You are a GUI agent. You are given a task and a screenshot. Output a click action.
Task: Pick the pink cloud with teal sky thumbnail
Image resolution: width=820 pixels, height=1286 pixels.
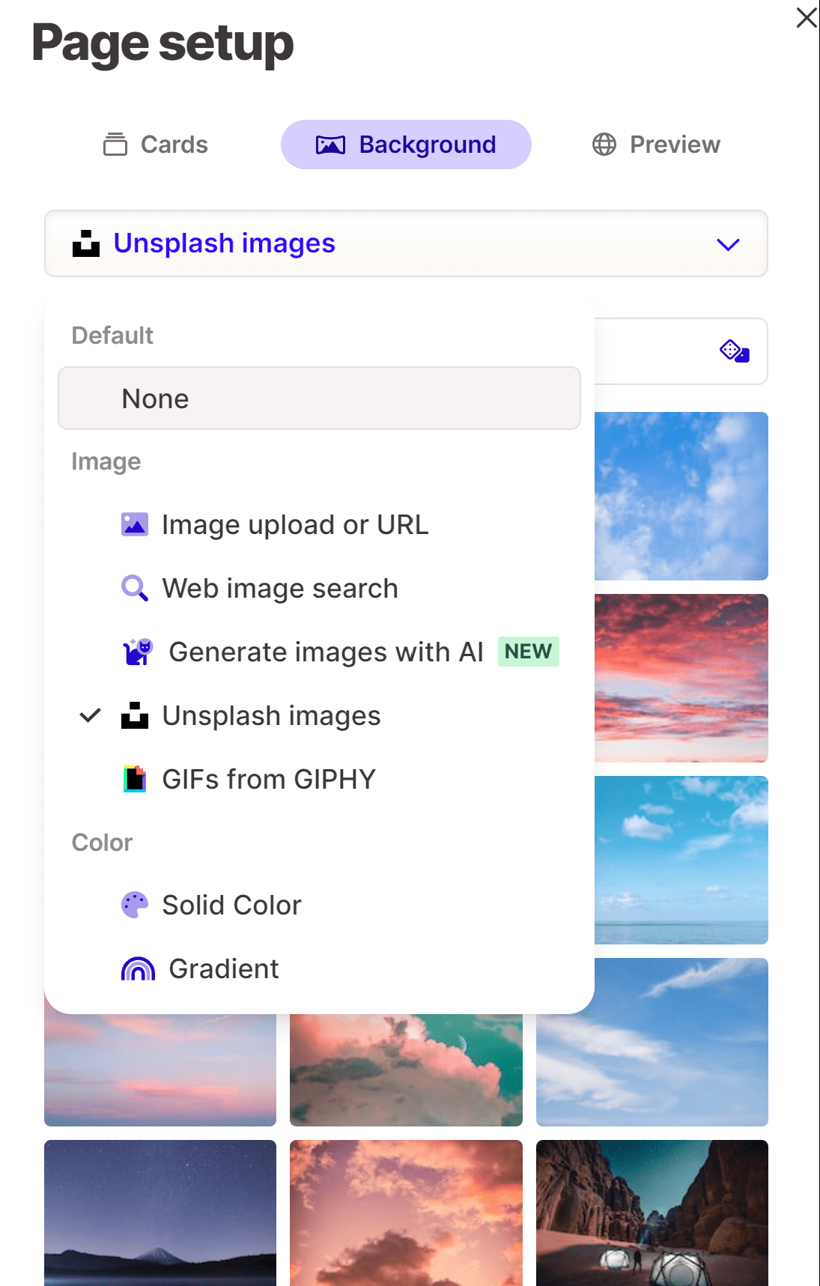click(x=406, y=1070)
